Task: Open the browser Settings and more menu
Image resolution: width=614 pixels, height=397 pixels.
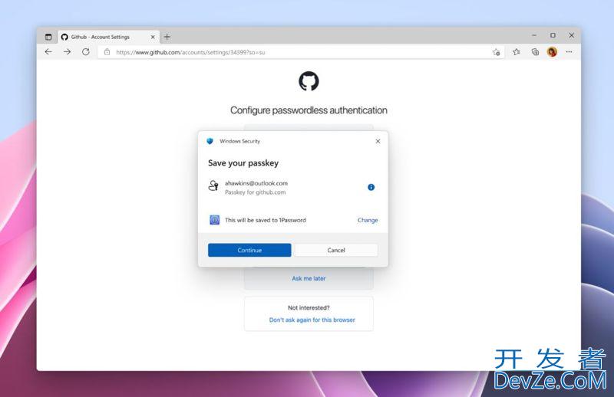Action: (x=569, y=51)
